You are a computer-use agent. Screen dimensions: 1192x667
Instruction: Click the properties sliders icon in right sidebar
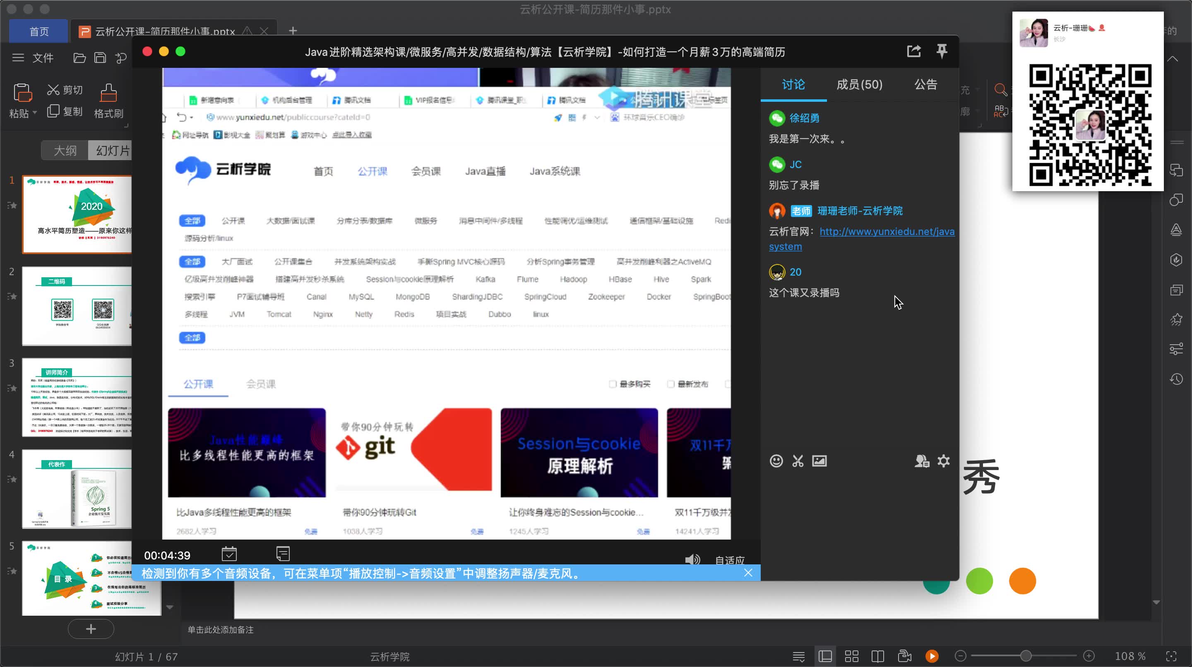[x=1176, y=349]
